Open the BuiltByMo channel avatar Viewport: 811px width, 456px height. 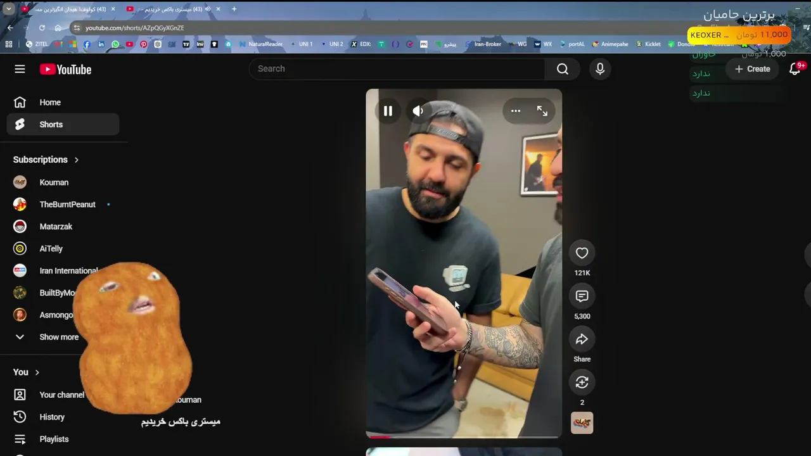click(x=20, y=293)
